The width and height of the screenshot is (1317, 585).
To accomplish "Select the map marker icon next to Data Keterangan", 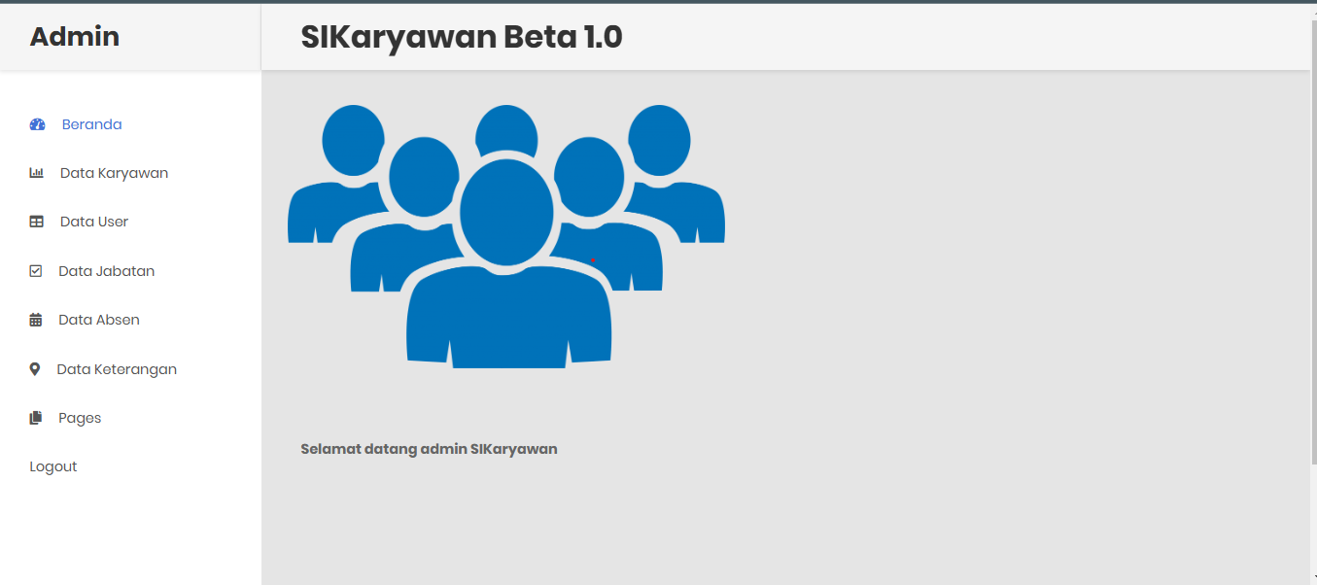I will (35, 368).
